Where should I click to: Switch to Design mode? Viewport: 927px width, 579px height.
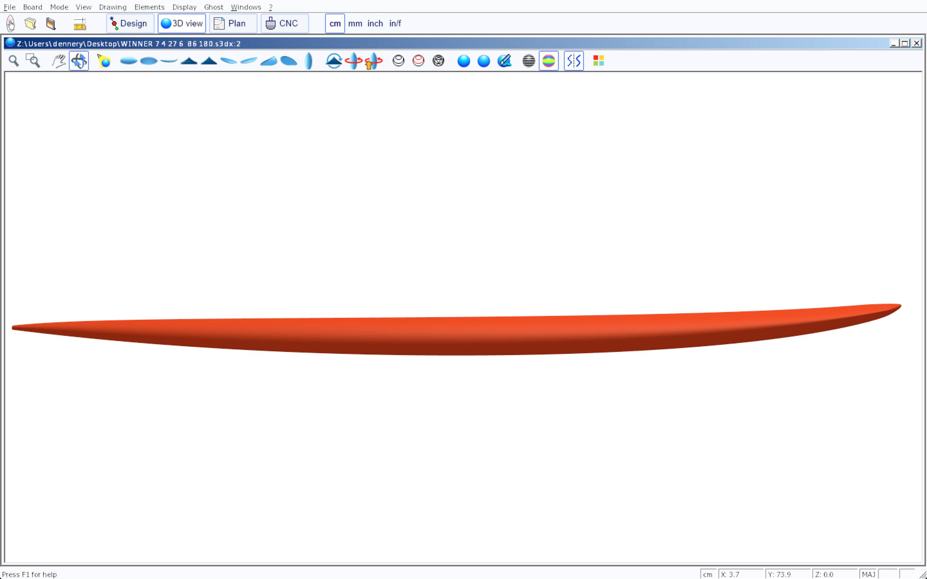130,24
